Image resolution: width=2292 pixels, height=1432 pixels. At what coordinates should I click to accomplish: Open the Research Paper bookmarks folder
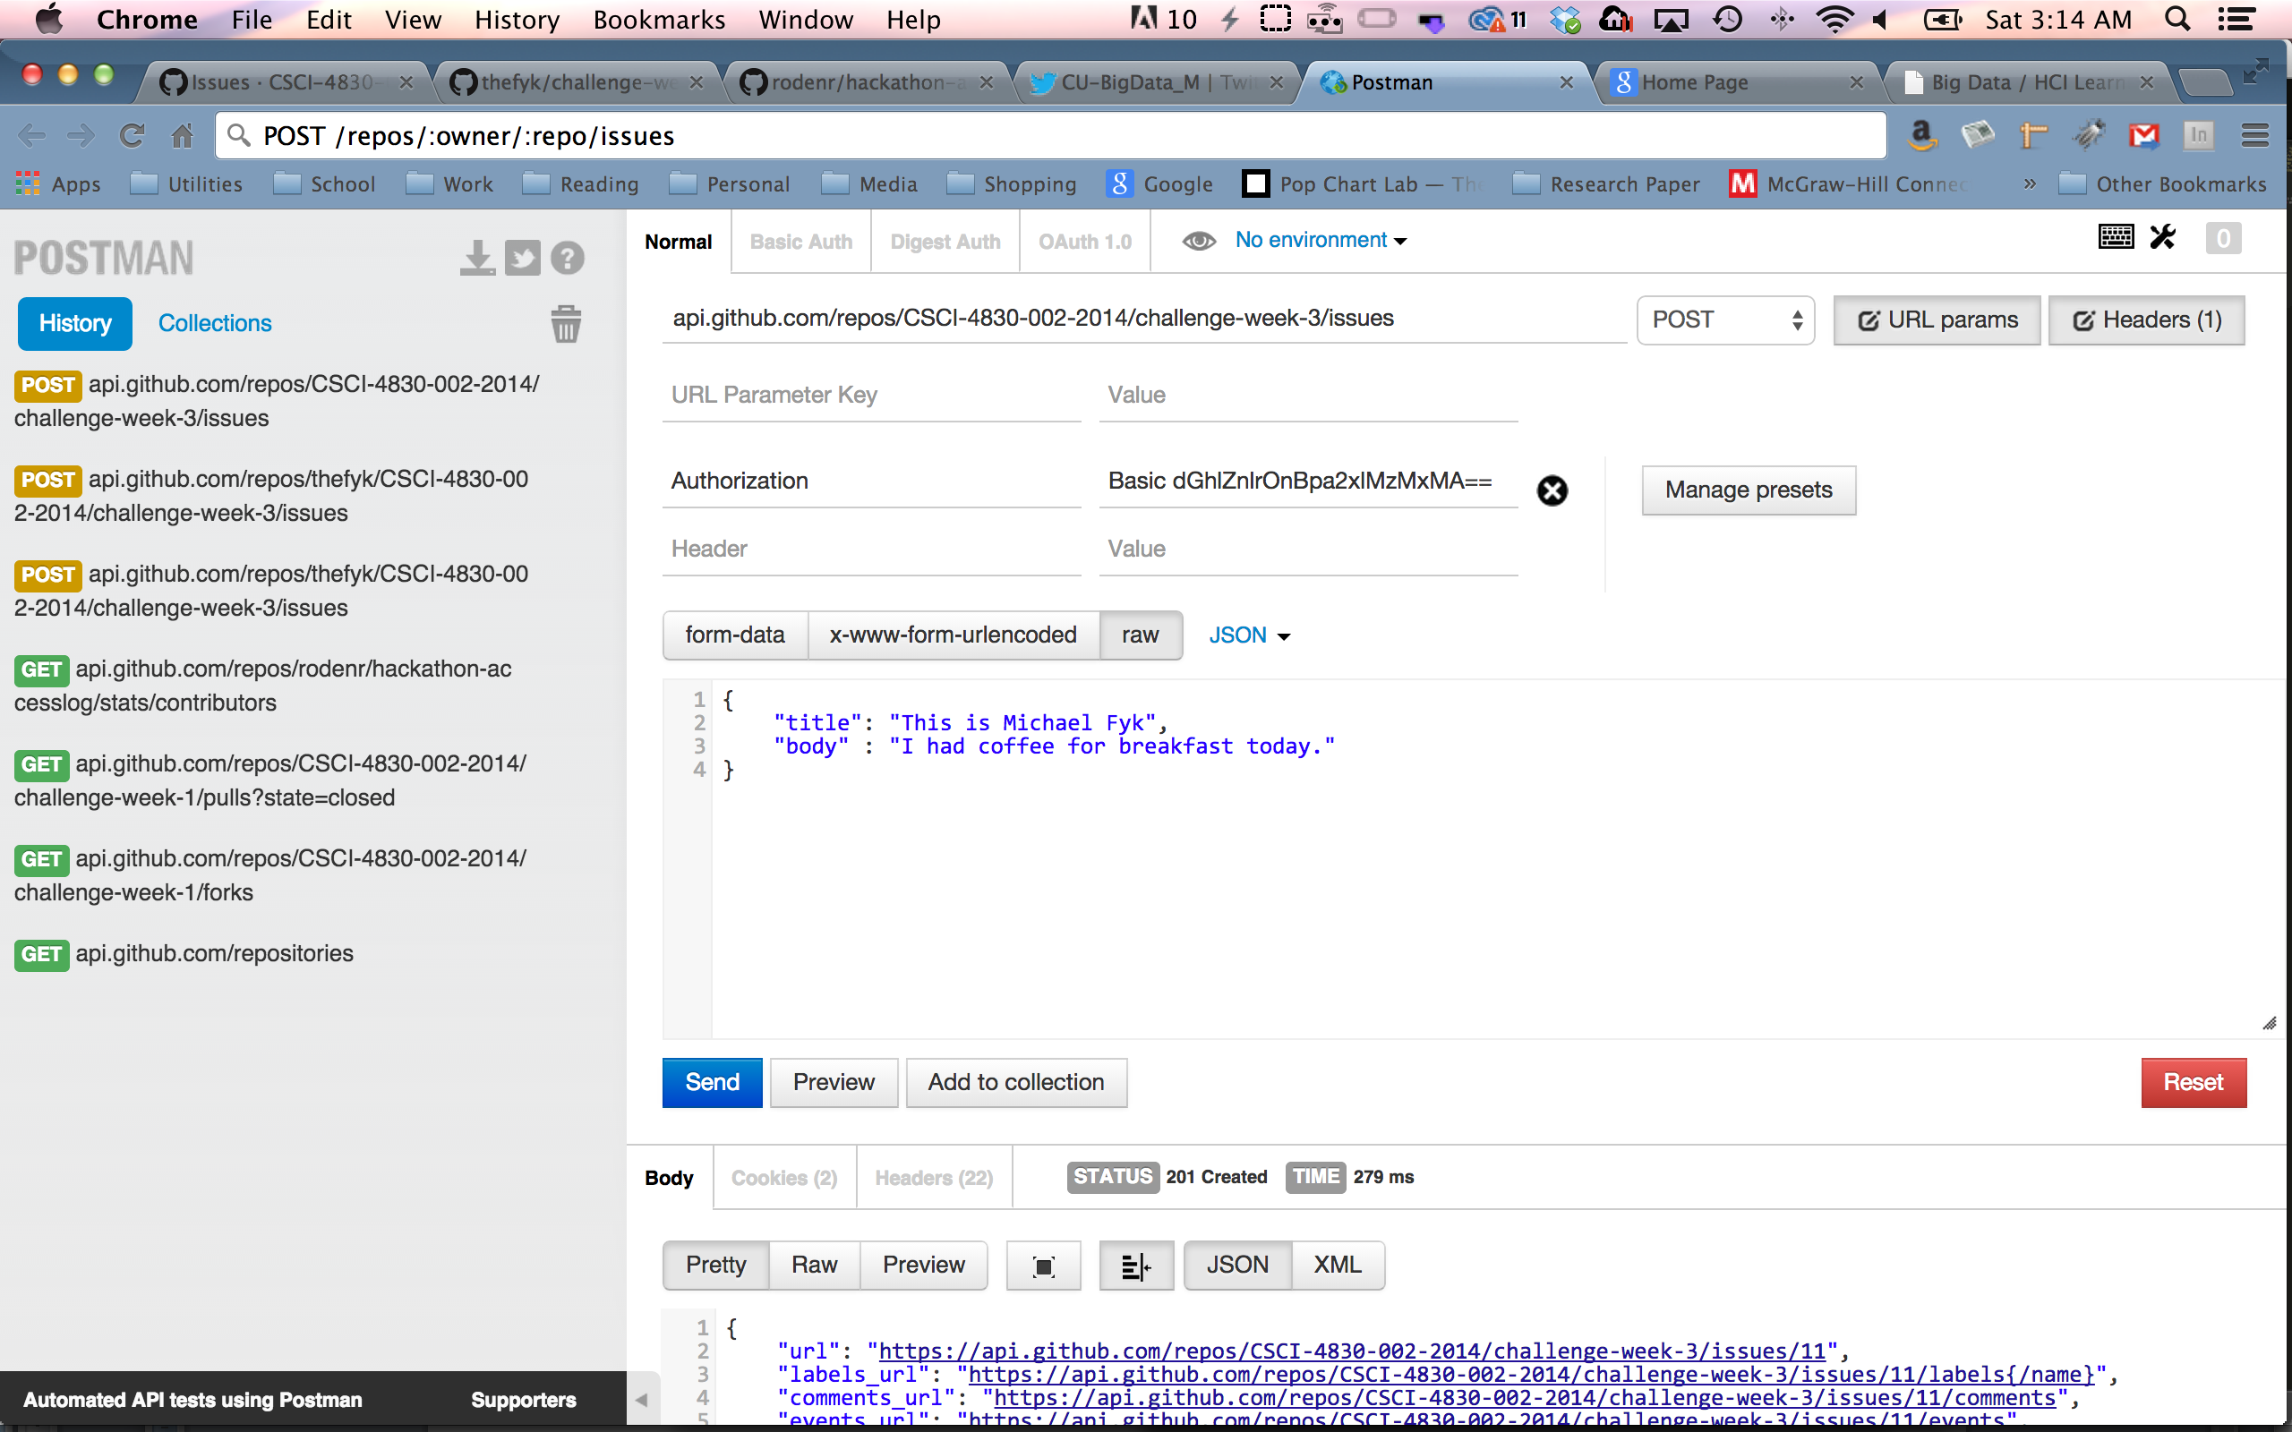click(x=1606, y=183)
